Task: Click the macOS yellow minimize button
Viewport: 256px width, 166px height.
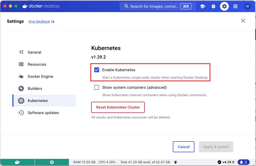Action: (10, 6)
